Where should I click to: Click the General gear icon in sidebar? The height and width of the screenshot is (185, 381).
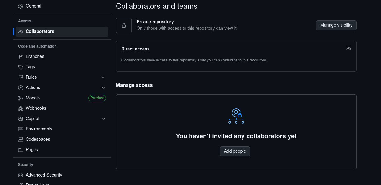coord(21,6)
